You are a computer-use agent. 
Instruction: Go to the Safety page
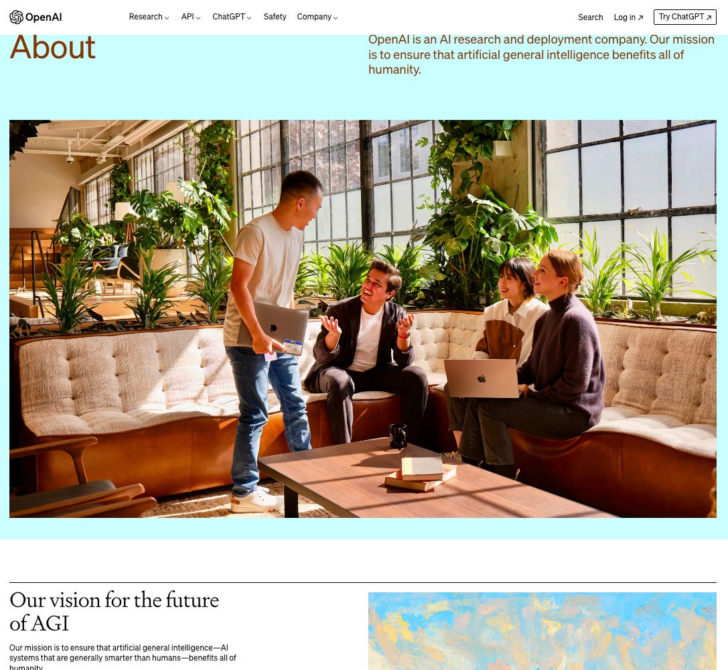(275, 17)
